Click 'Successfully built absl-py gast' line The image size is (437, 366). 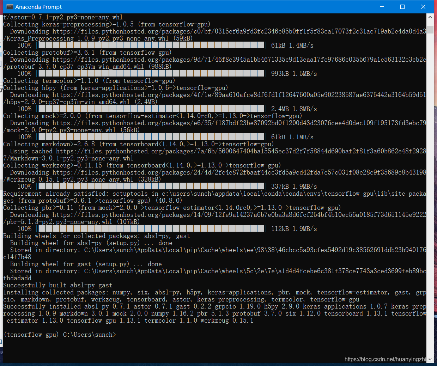(58, 285)
